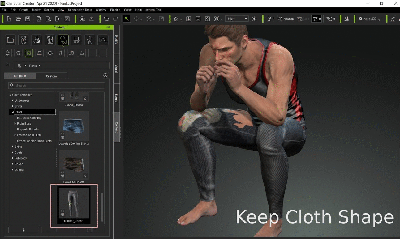Screen dimensions: 400x239
Task: Select Essential Clothing in the tree
Action: click(x=29, y=118)
